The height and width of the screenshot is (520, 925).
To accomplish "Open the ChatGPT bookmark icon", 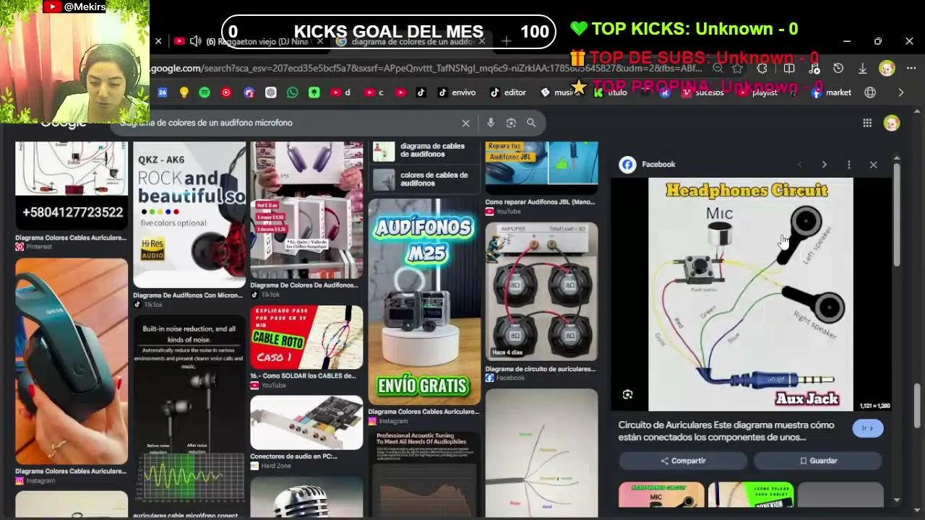I will tap(270, 92).
